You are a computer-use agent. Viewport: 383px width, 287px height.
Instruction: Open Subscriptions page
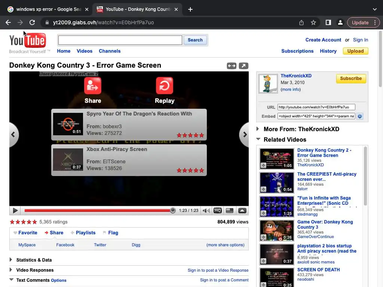[x=297, y=51]
